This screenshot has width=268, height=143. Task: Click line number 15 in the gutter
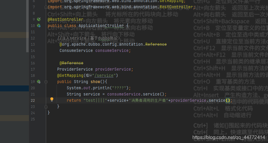coord(33,57)
